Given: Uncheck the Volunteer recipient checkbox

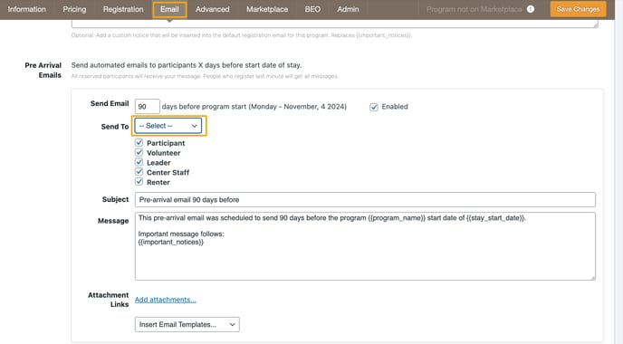Looking at the screenshot, I should pos(139,152).
